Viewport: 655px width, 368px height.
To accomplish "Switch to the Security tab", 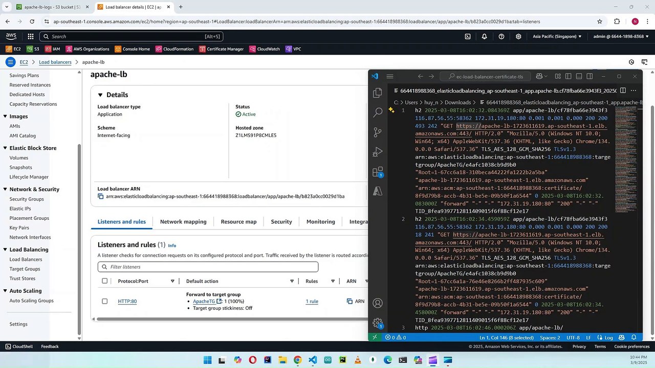I will [281, 222].
